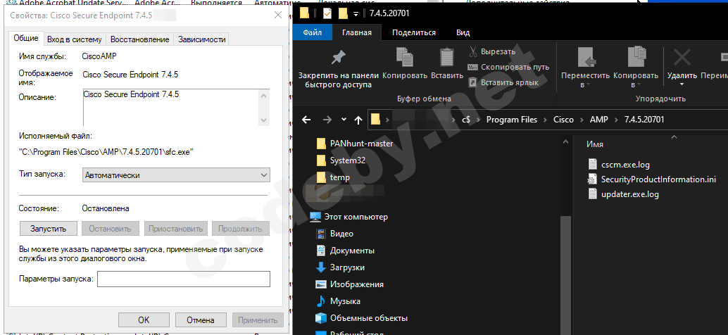728x335 pixels.
Task: Click in the Описание text box
Action: pos(170,107)
